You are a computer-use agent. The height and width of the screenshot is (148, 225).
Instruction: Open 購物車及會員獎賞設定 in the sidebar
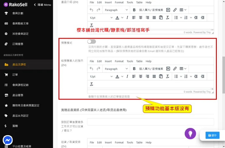point(26,105)
